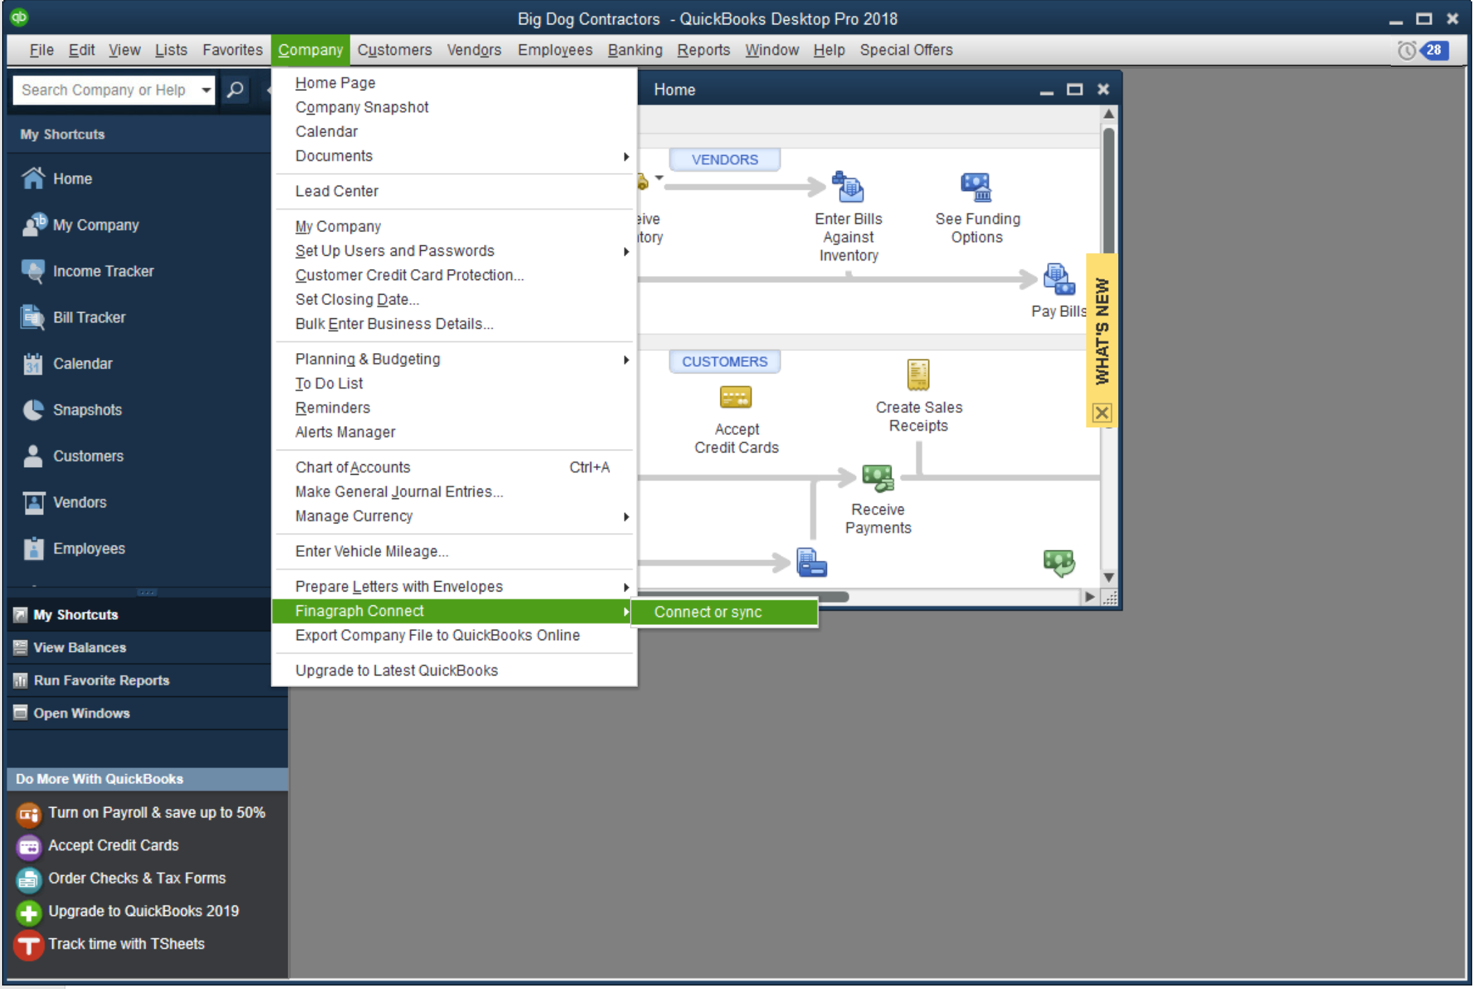
Task: Click scroll right arrow in Home window
Action: tap(1089, 596)
